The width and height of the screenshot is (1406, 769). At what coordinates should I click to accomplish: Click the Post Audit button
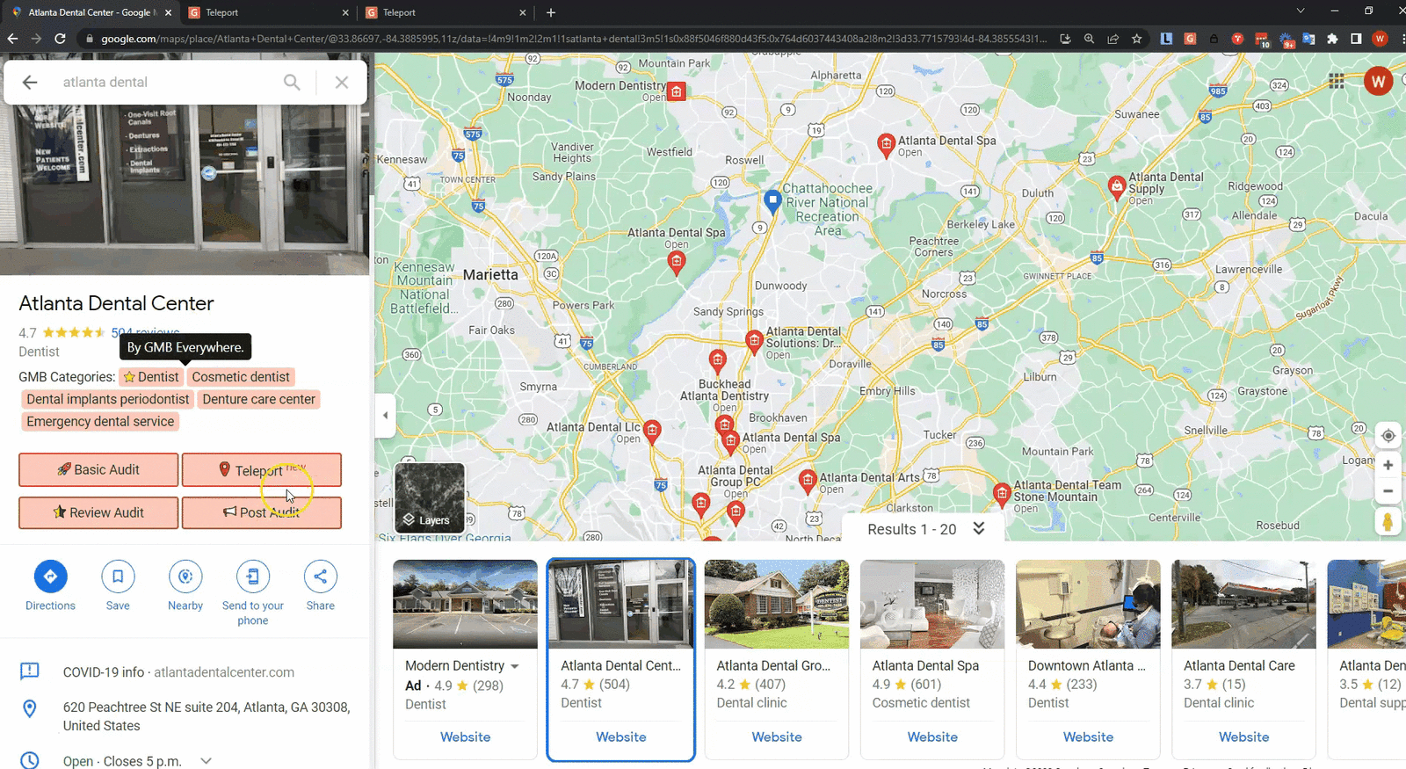click(x=262, y=512)
